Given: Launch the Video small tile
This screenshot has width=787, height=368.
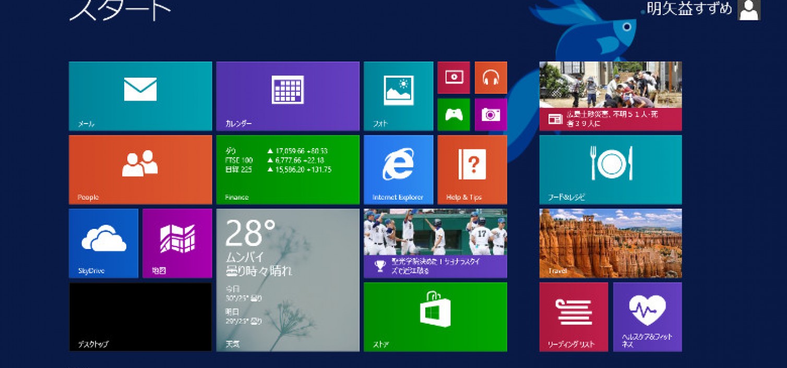Looking at the screenshot, I should [454, 78].
